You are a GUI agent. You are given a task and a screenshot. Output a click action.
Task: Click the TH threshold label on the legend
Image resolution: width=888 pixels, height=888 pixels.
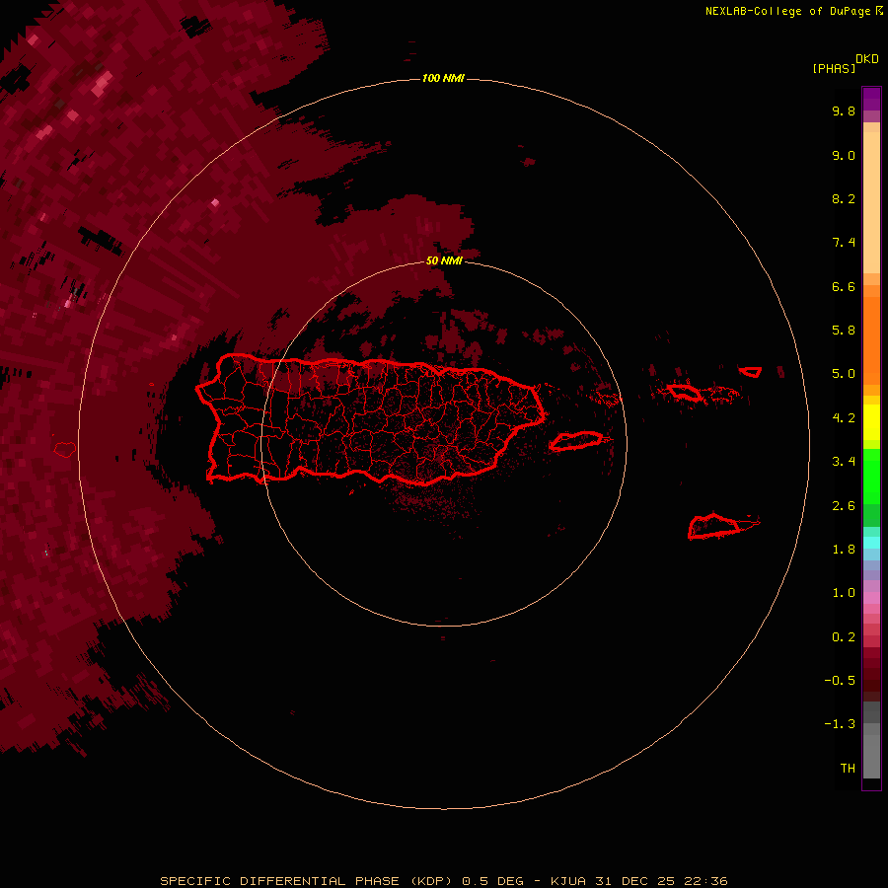[x=848, y=769]
